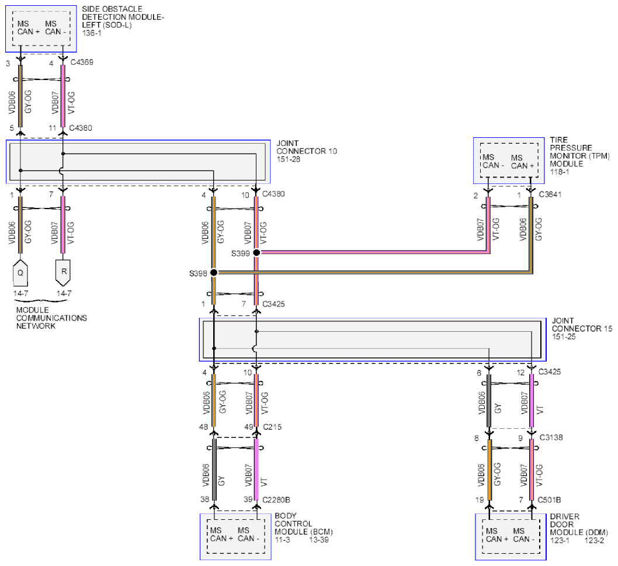The width and height of the screenshot is (618, 566).
Task: Click the C501B connector label
Action: pos(551,499)
